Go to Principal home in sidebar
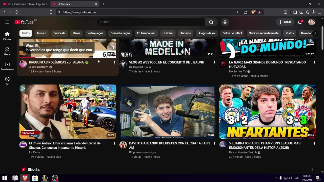 [7, 36]
